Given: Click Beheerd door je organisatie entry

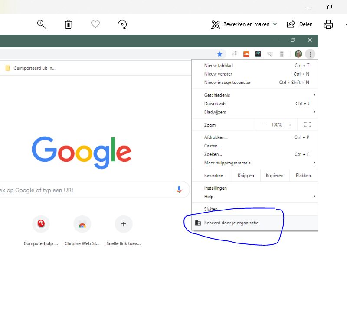Looking at the screenshot, I should pyautogui.click(x=255, y=223).
